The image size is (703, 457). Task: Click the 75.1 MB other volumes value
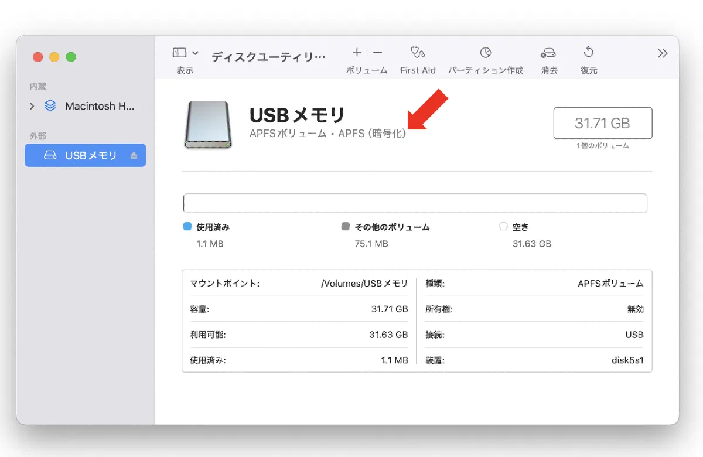371,244
